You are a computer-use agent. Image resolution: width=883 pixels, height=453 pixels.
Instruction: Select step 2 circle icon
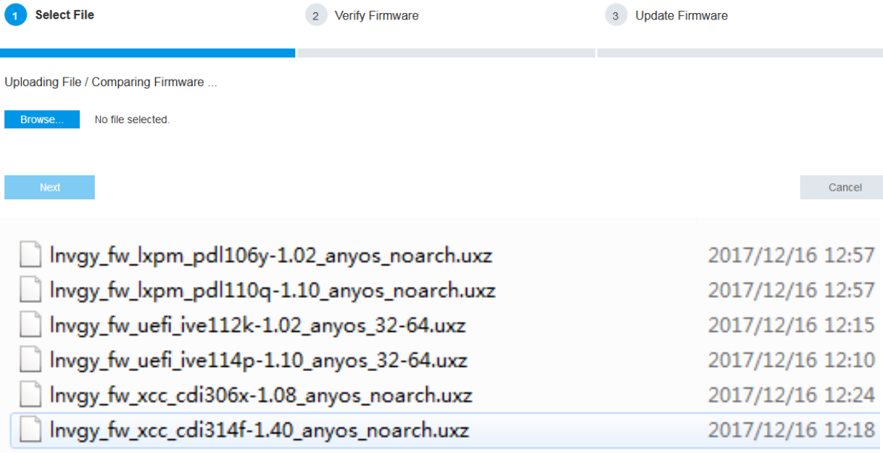point(316,15)
